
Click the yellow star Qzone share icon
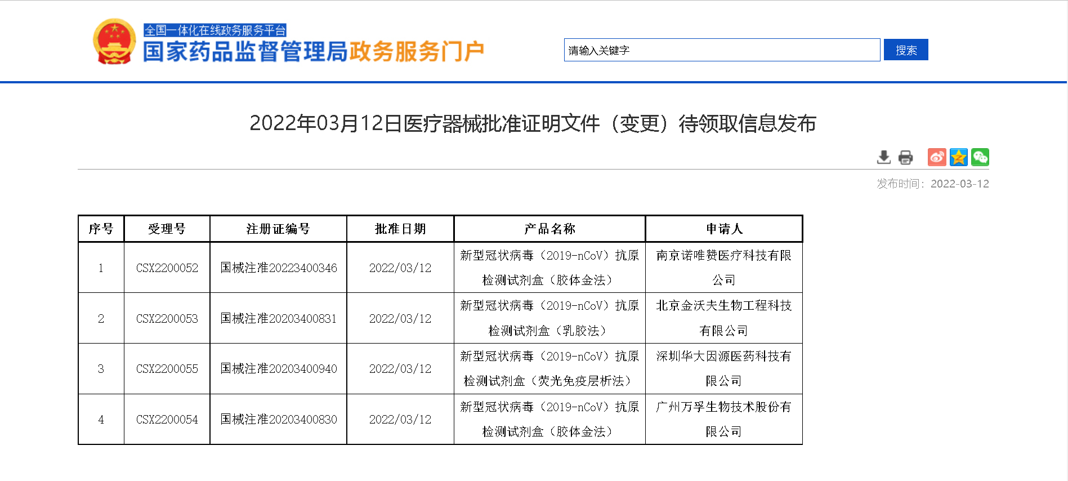(958, 157)
